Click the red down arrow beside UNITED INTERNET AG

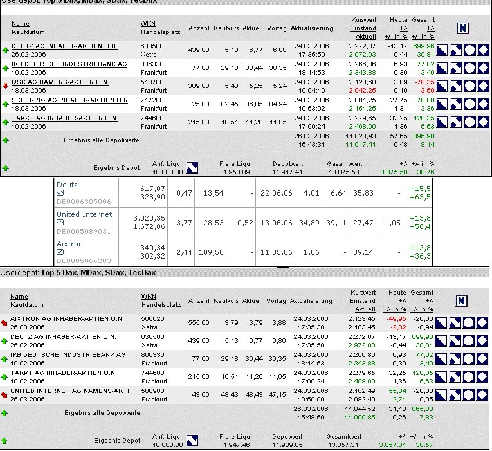(4, 396)
